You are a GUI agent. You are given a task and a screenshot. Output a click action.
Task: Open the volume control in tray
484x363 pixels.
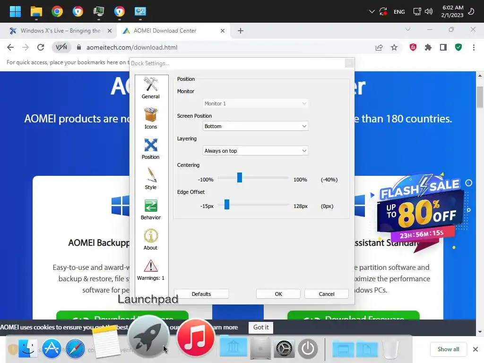point(429,12)
